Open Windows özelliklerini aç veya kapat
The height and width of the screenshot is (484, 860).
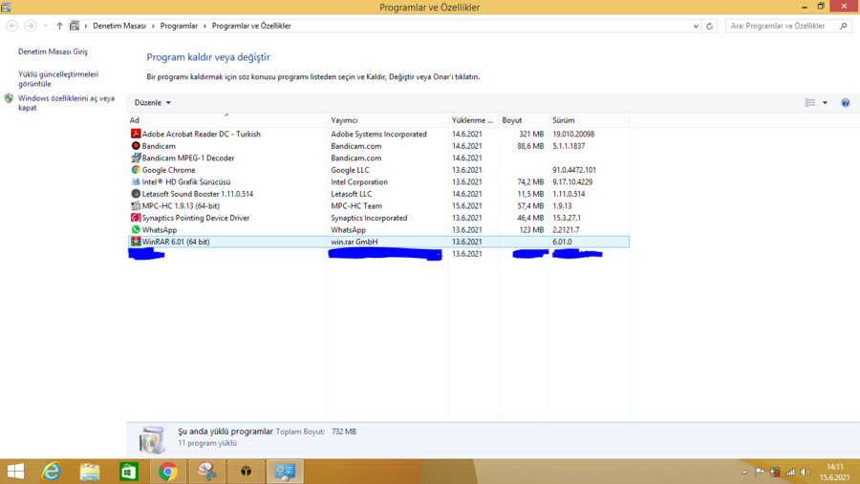pyautogui.click(x=66, y=103)
